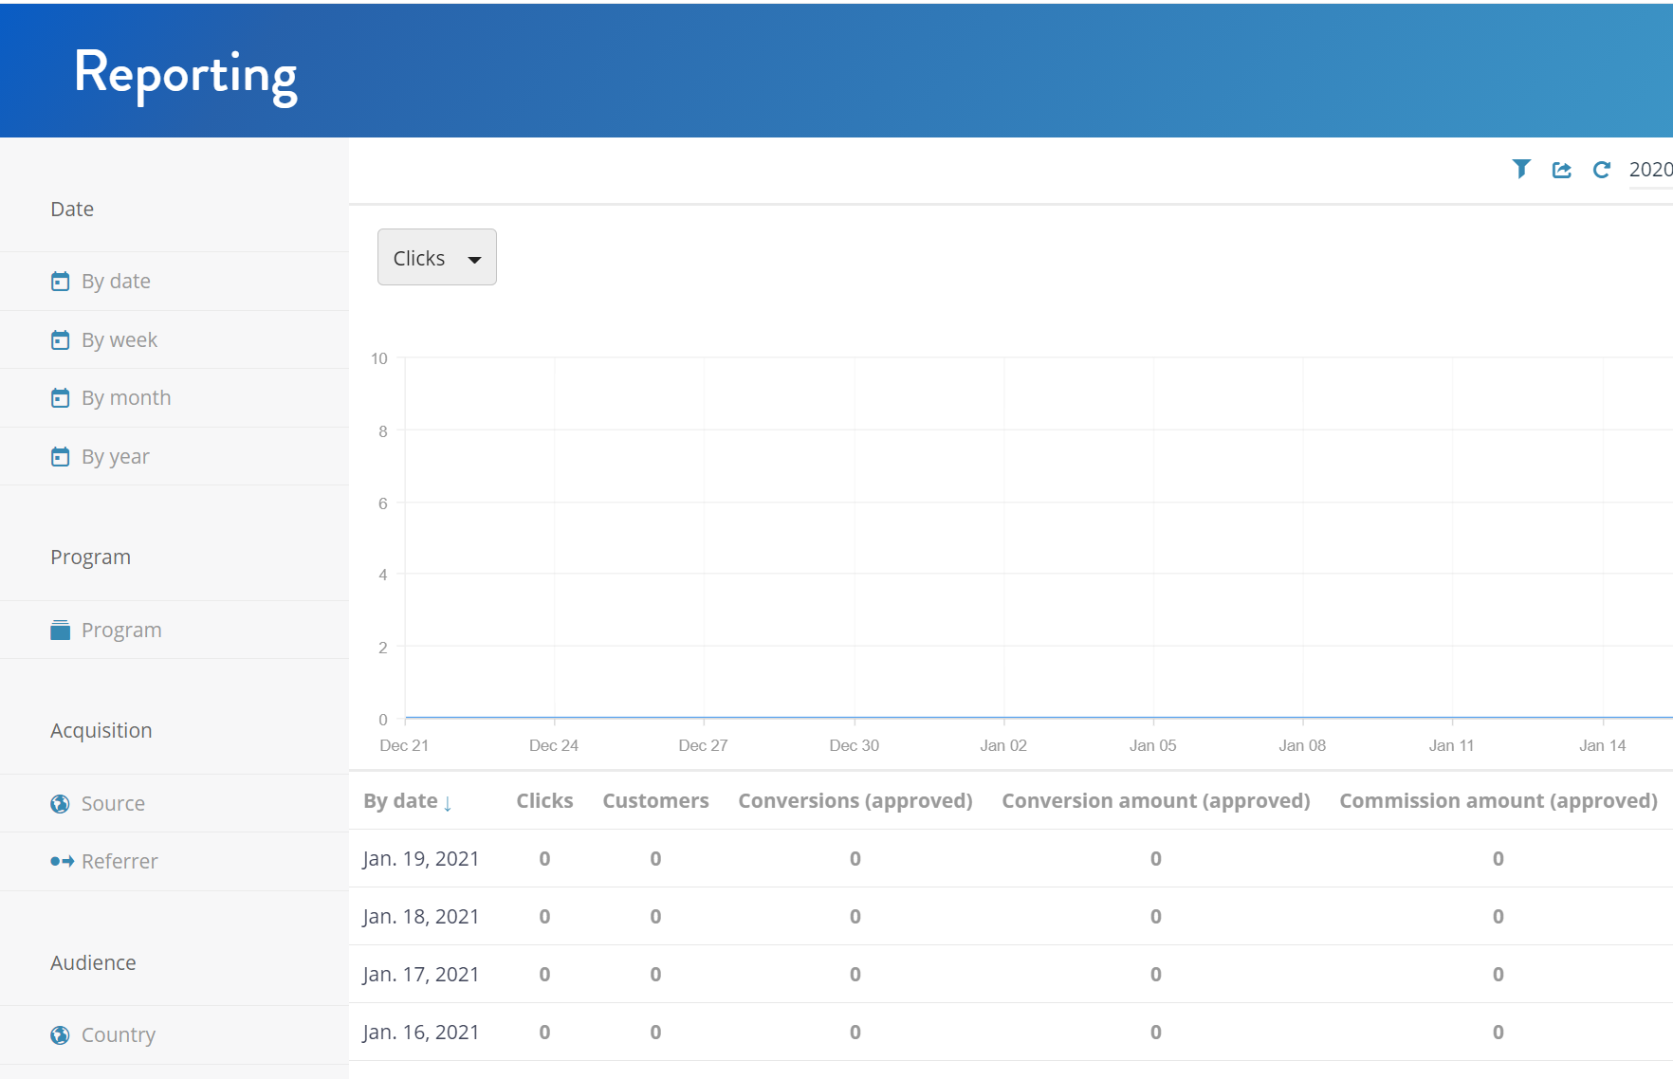
Task: Click the Date section heading
Action: pyautogui.click(x=72, y=210)
